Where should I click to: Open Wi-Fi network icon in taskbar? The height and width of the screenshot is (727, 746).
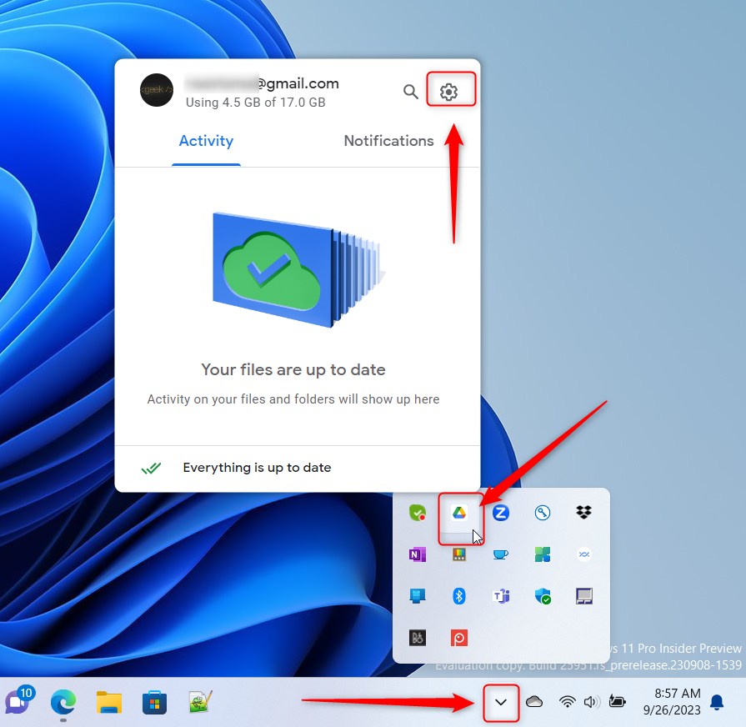(x=567, y=702)
